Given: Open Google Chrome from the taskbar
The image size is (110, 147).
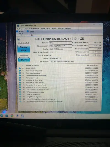Looking at the screenshot, I should [12, 116].
